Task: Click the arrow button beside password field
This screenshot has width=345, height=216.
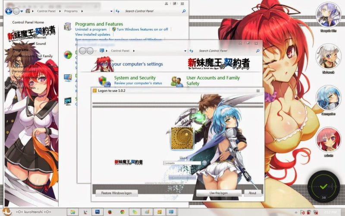Action: pos(204,163)
